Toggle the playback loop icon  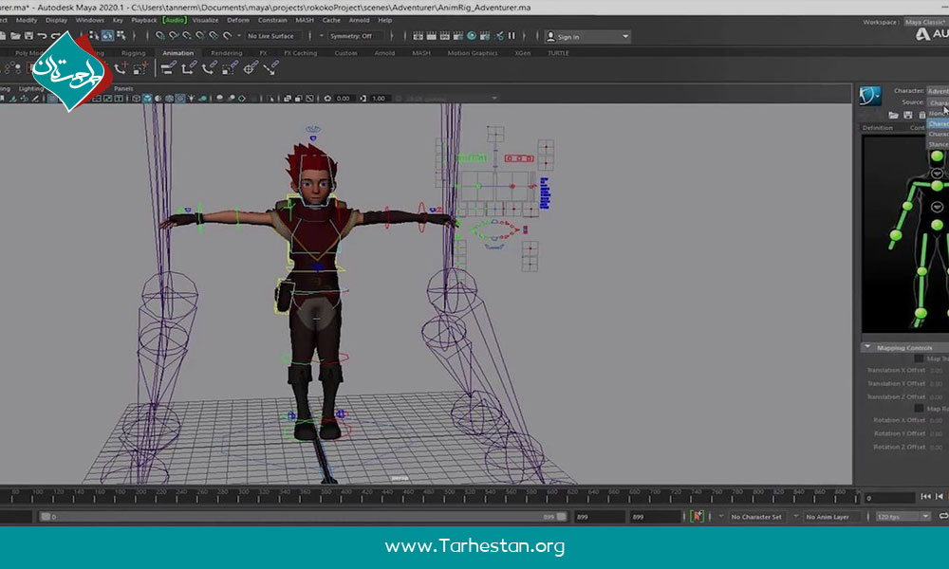pos(943,517)
